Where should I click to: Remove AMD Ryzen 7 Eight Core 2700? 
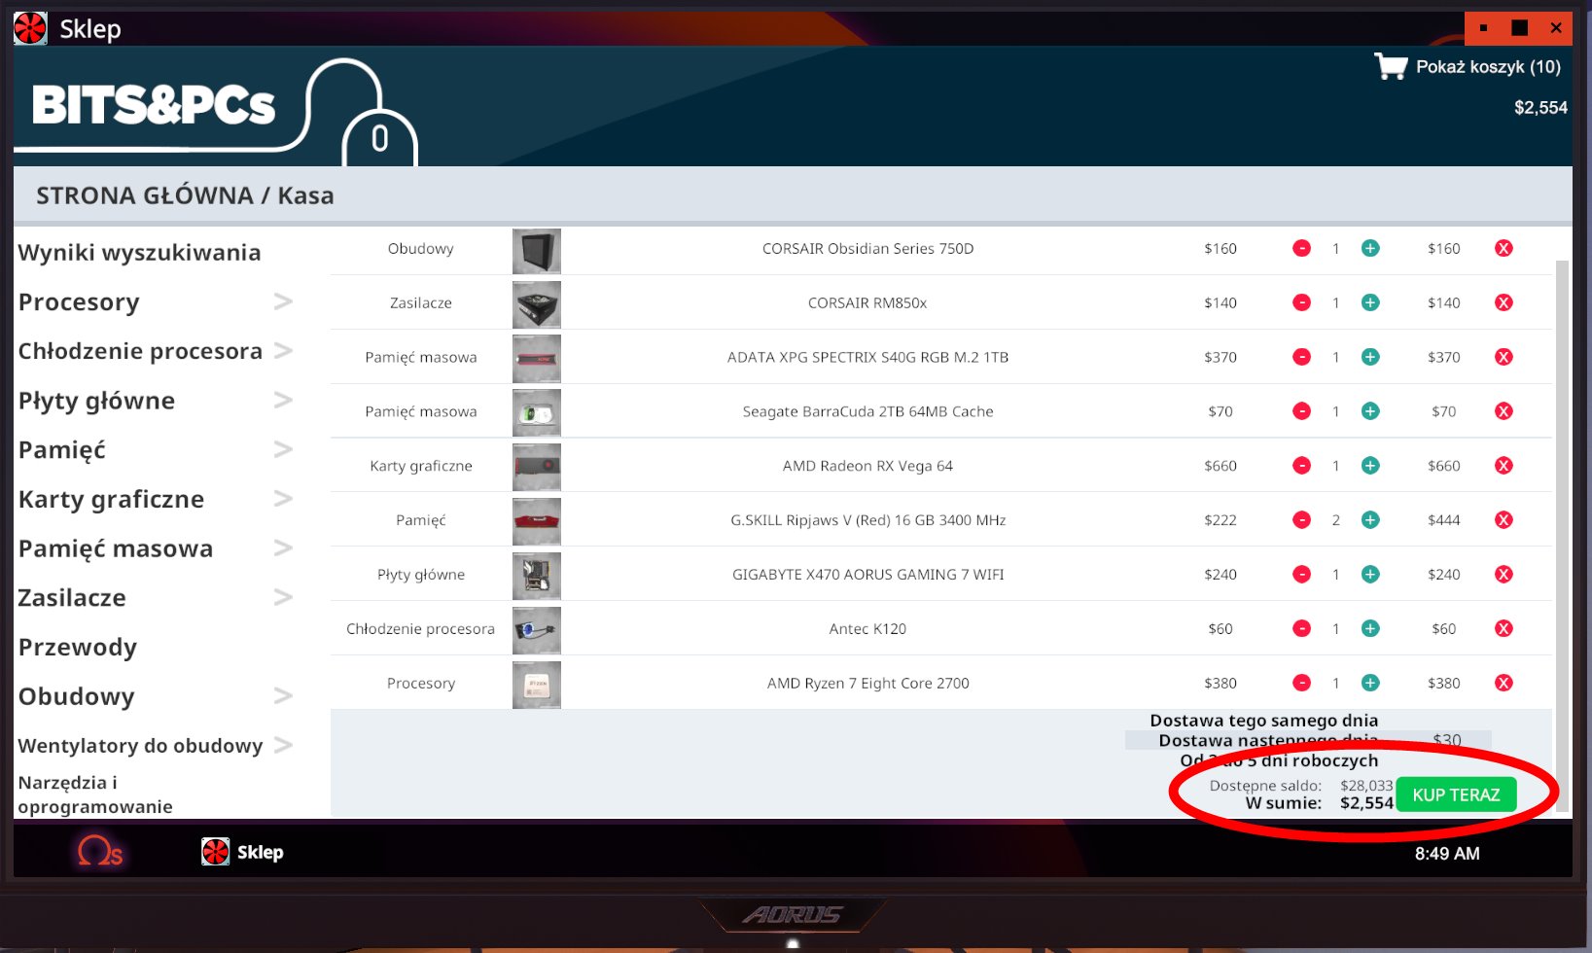click(1504, 684)
